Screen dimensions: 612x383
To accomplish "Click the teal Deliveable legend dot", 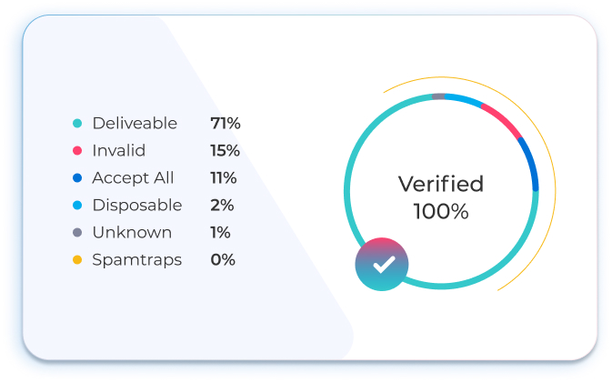I will pyautogui.click(x=77, y=124).
